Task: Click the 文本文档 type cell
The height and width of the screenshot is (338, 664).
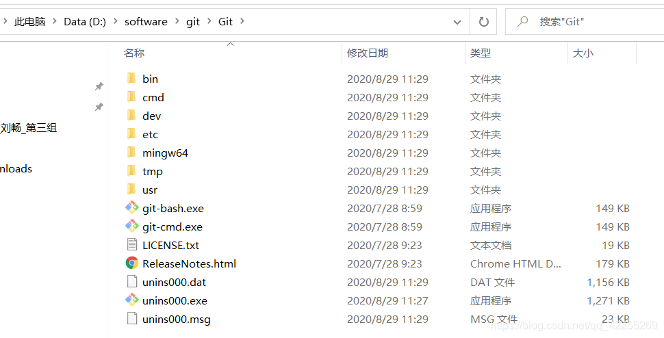Action: pyautogui.click(x=491, y=246)
